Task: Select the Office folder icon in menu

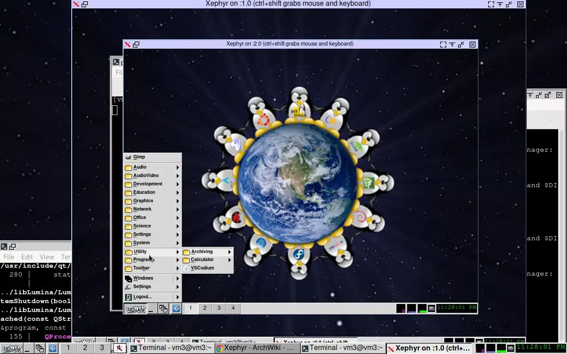Action: [128, 218]
